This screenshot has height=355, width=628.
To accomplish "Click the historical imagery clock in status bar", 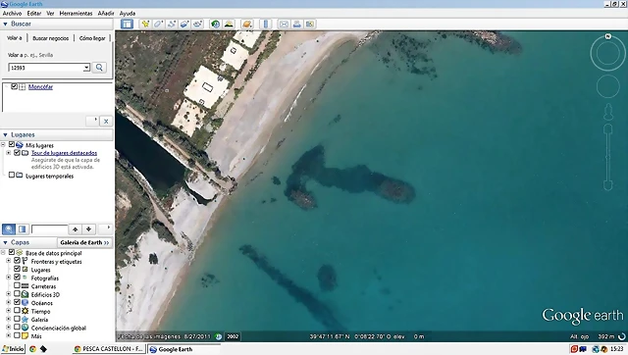I will pyautogui.click(x=218, y=336).
